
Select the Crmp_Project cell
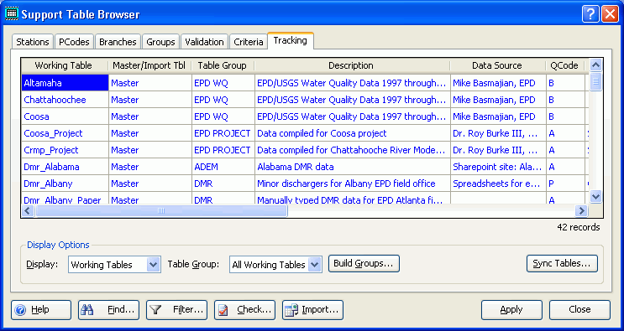(65, 150)
